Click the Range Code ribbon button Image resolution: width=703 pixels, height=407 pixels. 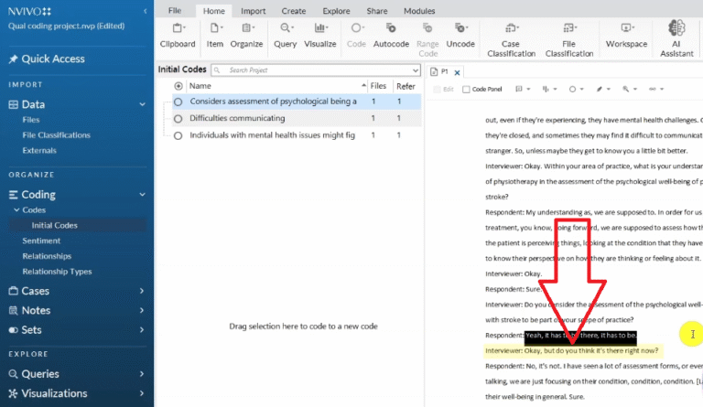coord(427,40)
